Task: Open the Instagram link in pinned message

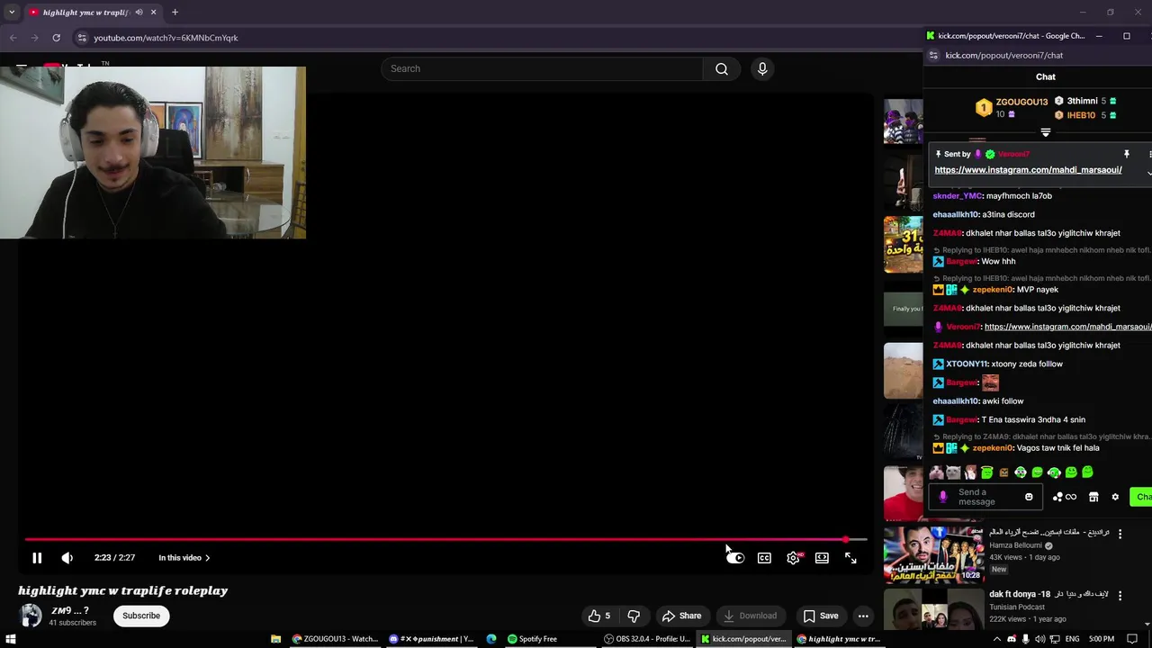Action: pos(1028,170)
